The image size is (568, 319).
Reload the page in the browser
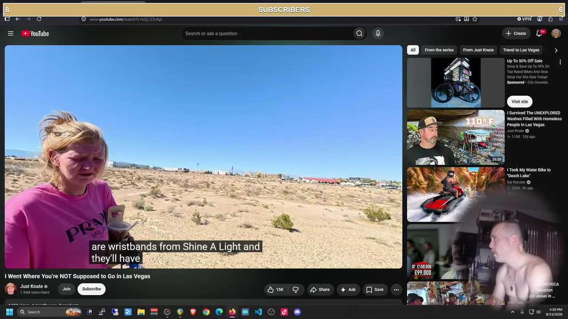coord(39,19)
